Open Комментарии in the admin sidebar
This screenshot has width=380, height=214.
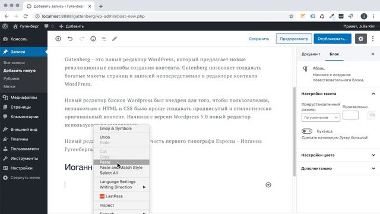(24, 117)
